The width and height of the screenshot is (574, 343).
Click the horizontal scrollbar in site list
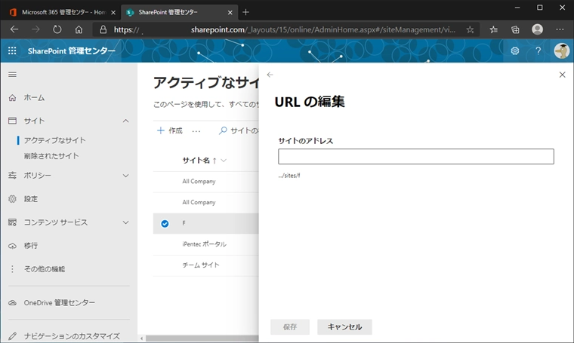click(x=202, y=338)
